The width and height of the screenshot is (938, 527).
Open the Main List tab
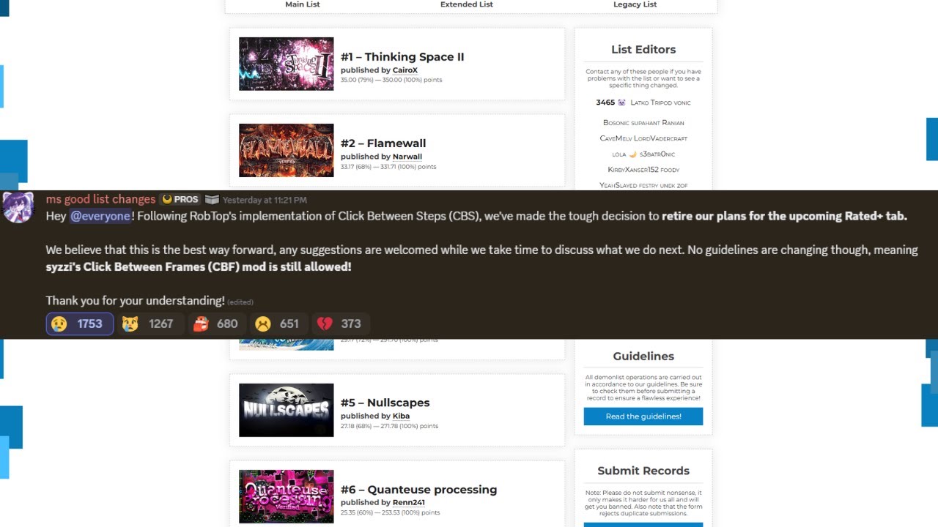click(303, 4)
